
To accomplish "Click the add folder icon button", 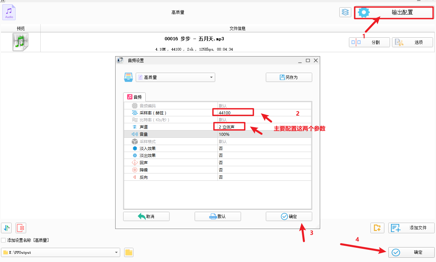I will (377, 228).
